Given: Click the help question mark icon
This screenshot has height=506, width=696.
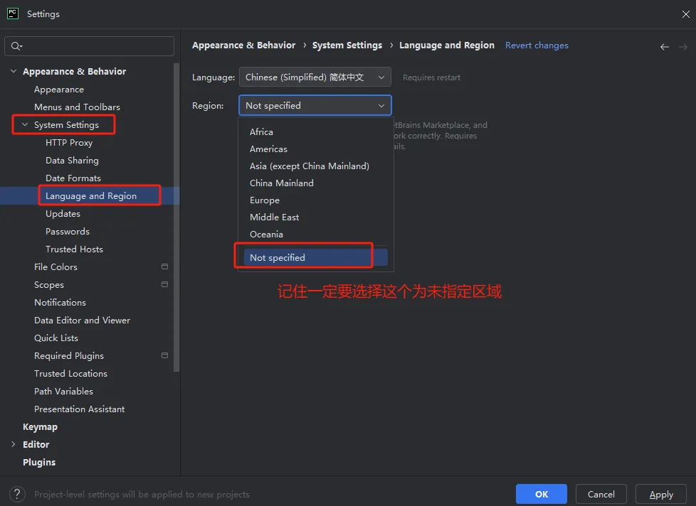Looking at the screenshot, I should point(19,494).
